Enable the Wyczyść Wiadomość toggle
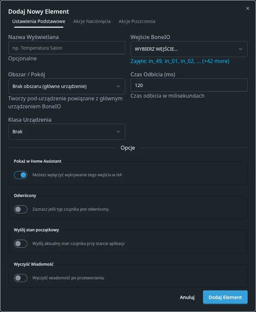 click(x=21, y=278)
